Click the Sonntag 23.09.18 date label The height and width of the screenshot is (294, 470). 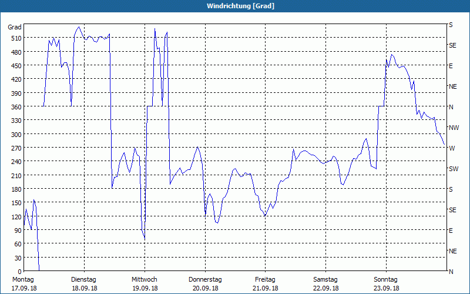coord(386,284)
